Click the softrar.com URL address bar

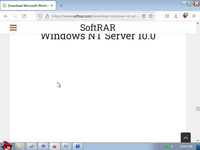pos(95,16)
